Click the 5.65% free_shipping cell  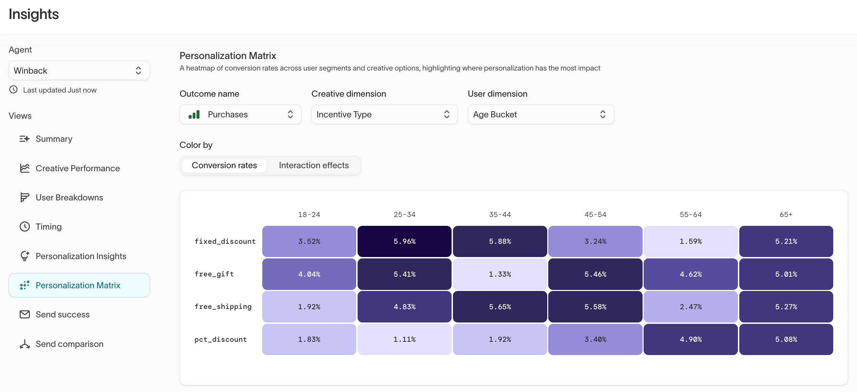pos(500,307)
